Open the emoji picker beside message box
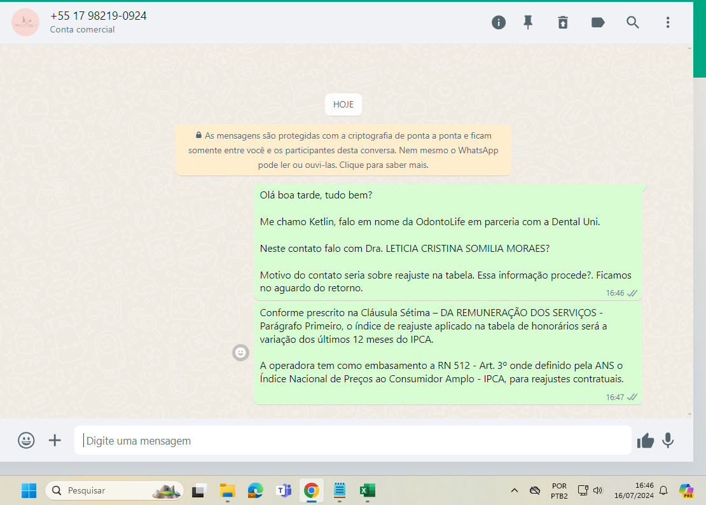Image resolution: width=706 pixels, height=505 pixels. [26, 440]
